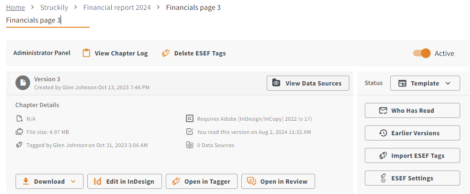Open the Template status dropdown
The image size is (470, 194).
click(425, 83)
